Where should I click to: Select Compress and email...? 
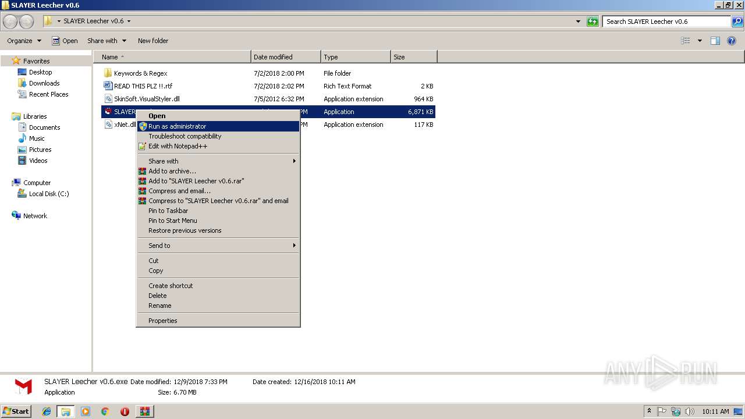pyautogui.click(x=218, y=191)
